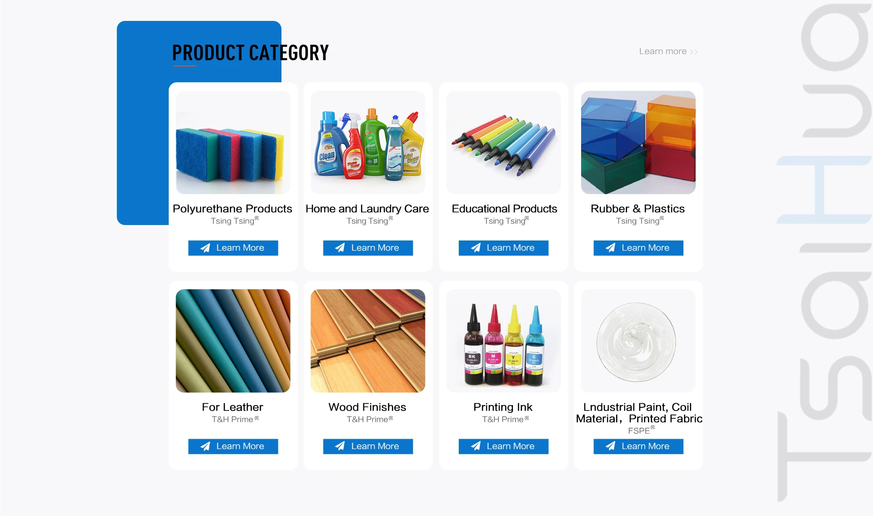Select the wood flooring planks thumbnail

[x=368, y=341]
